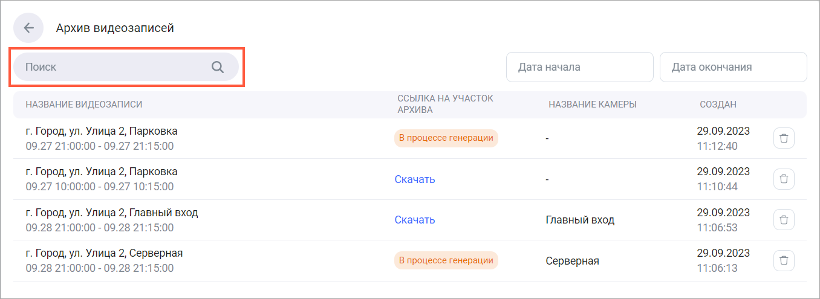Click the first В процессе генерации badge
The width and height of the screenshot is (820, 299).
446,138
